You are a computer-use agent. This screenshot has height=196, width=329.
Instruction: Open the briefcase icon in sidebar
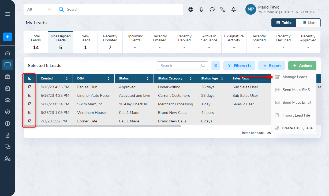pyautogui.click(x=8, y=77)
